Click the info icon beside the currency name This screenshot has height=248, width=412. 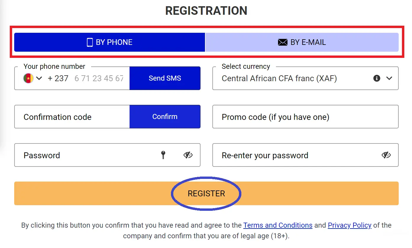tap(377, 78)
